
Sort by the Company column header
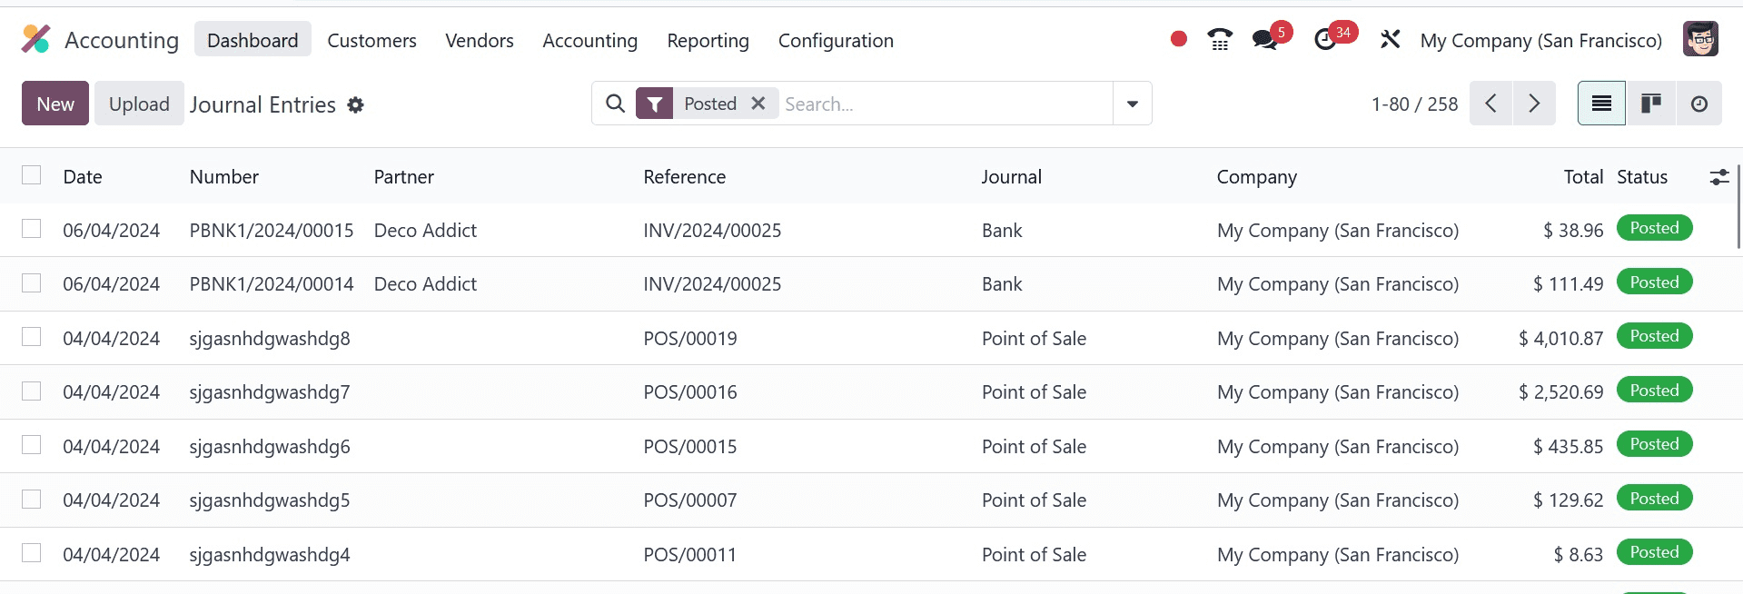click(1257, 177)
